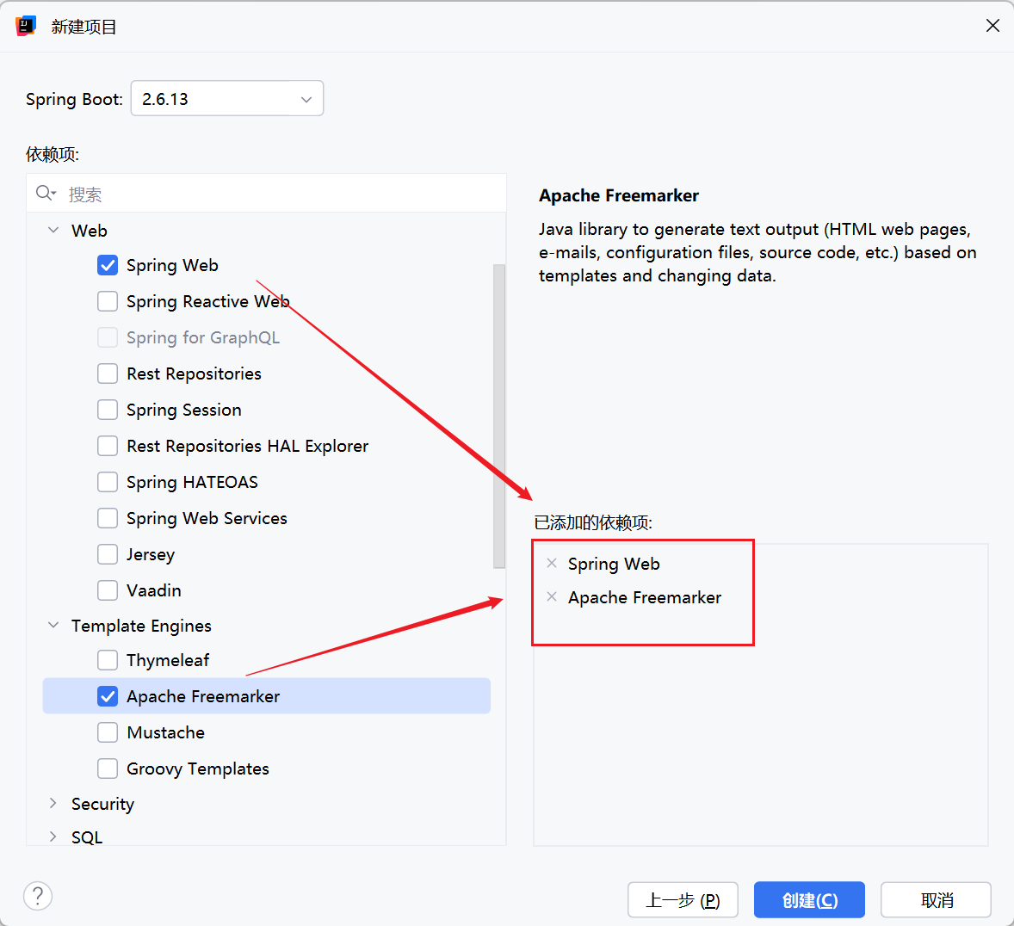Tick the Spring Reactive Web checkbox

[108, 301]
